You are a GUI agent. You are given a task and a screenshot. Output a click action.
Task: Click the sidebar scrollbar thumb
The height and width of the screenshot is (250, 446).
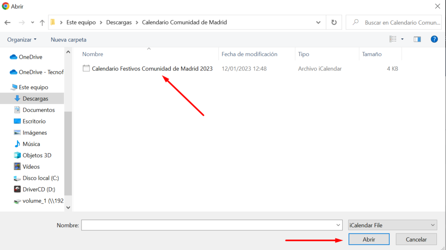pos(68,153)
